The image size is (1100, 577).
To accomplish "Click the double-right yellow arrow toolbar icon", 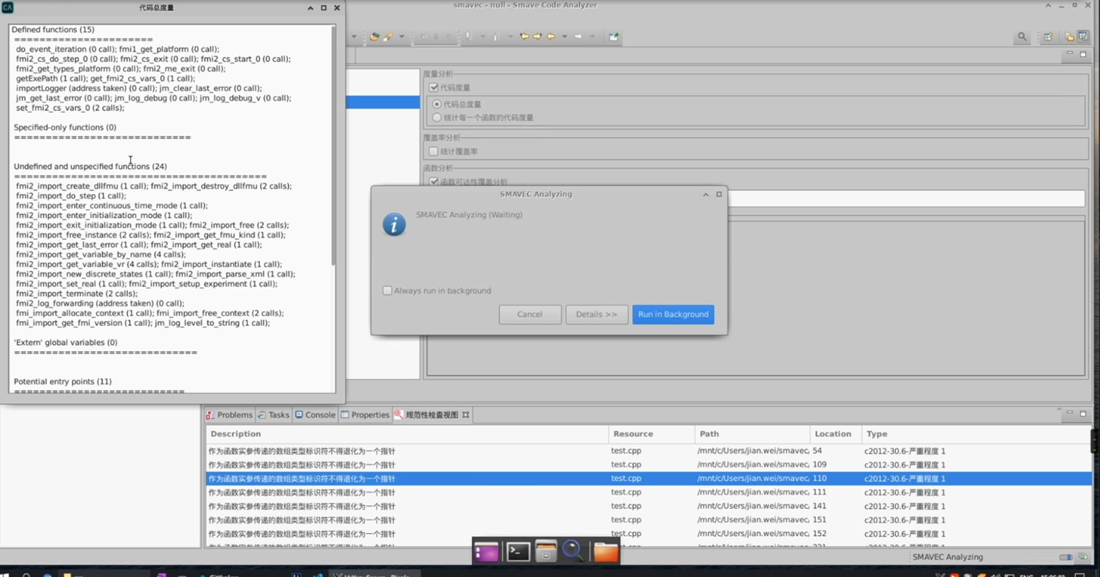I will point(537,37).
